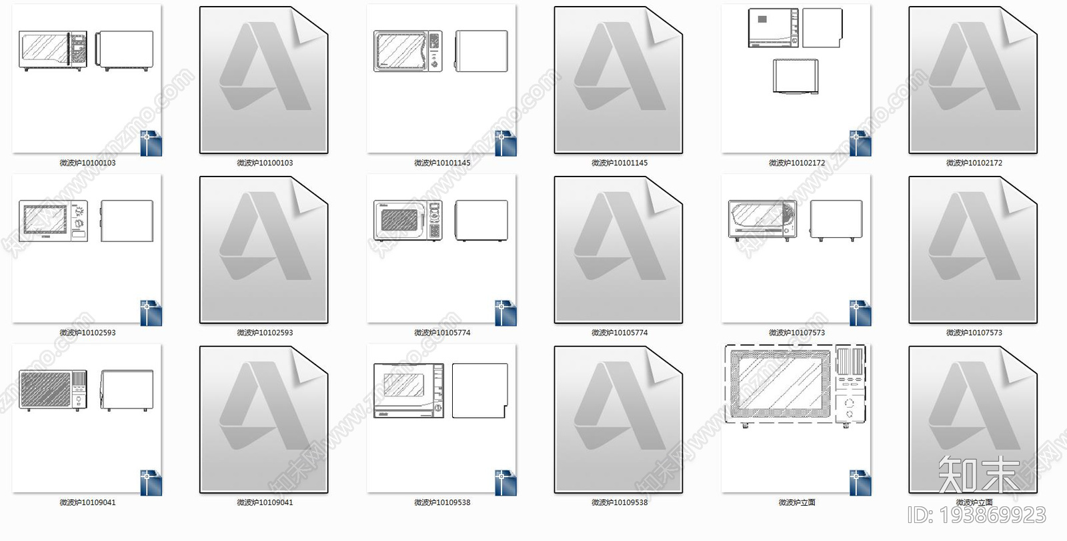Select the microwave drawing preview of 微波炉10109041

(x=87, y=420)
